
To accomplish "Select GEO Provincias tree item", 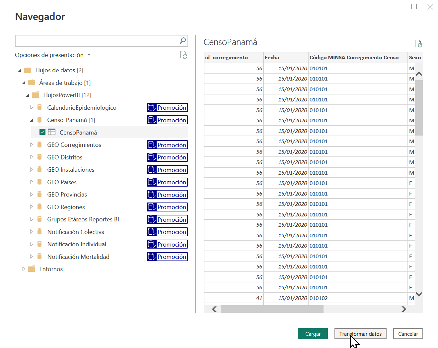I will tap(67, 195).
